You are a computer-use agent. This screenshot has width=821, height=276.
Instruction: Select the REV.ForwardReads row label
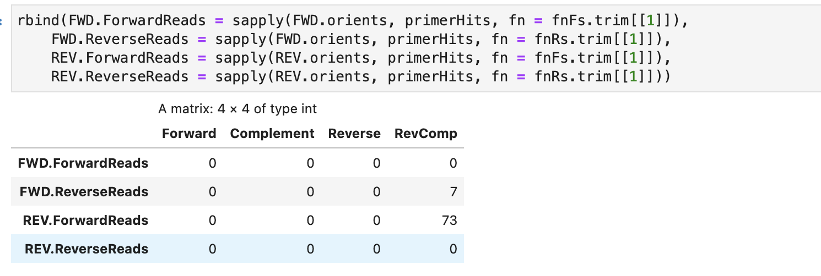(x=85, y=220)
